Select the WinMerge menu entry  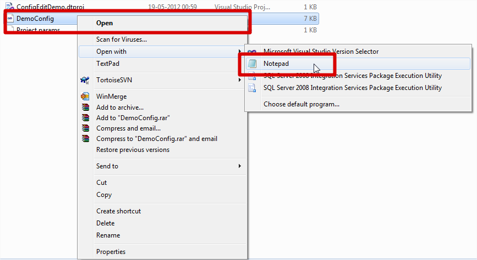pyautogui.click(x=111, y=97)
